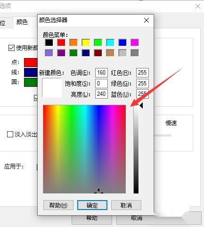Screen dimensions: 204x227
Task: Close the options window with top X
Action: pyautogui.click(x=198, y=6)
